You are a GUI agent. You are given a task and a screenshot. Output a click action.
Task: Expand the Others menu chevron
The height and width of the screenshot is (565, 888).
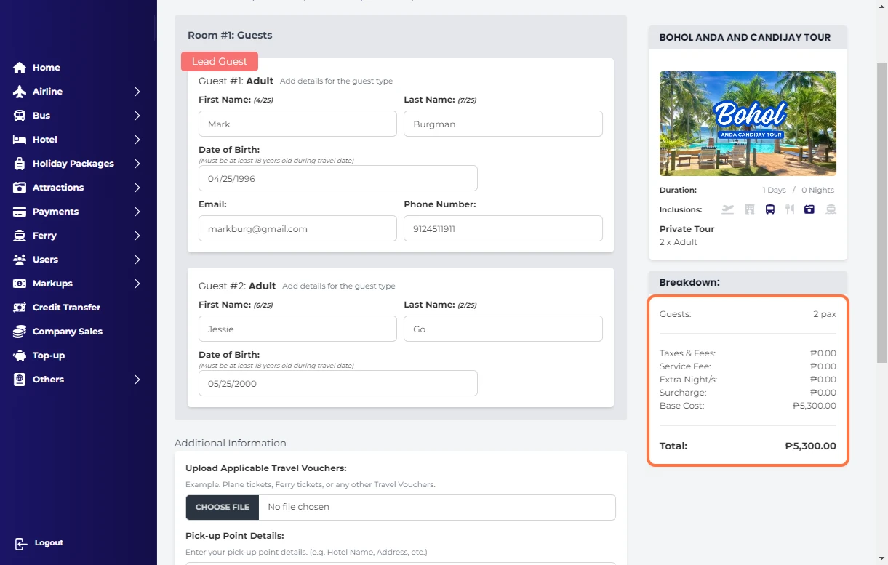137,380
